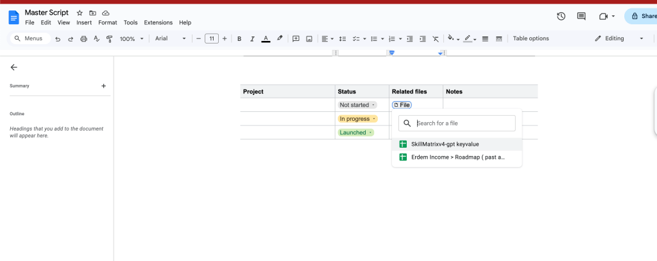Open the text alignment dropdown
The width and height of the screenshot is (657, 261).
pyautogui.click(x=327, y=39)
